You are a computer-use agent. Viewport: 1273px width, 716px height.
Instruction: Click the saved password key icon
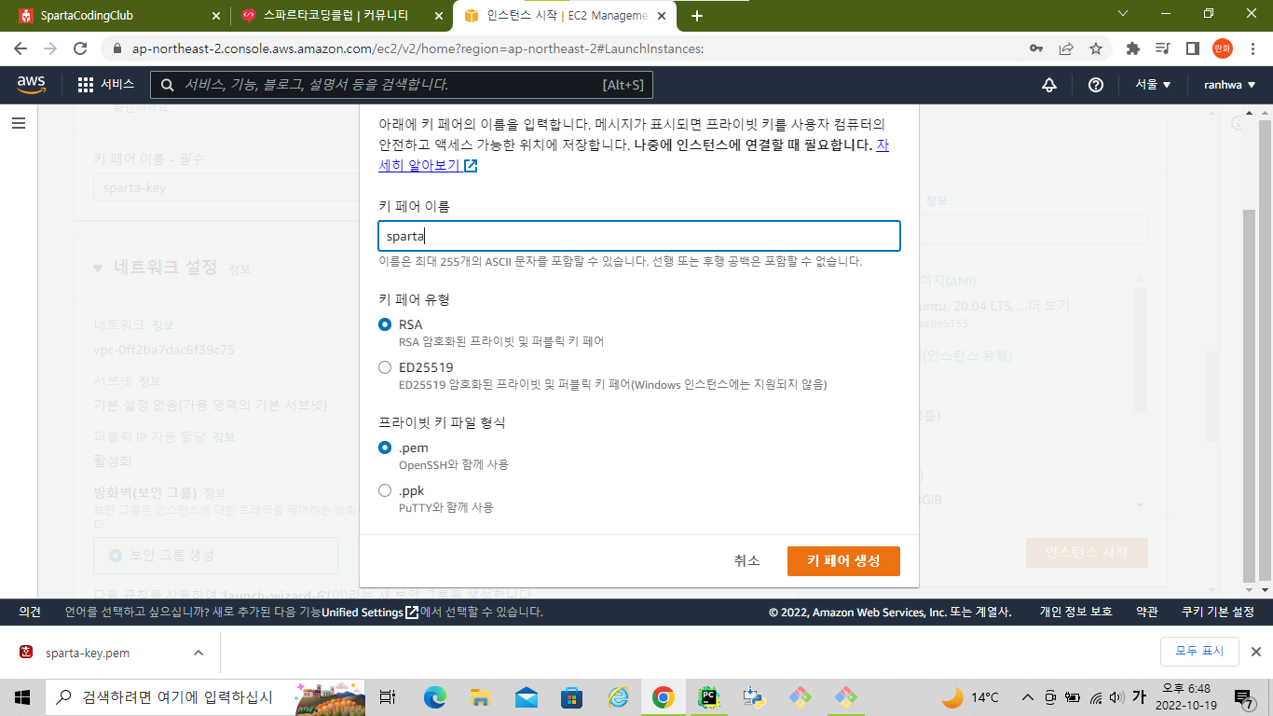coord(1036,48)
